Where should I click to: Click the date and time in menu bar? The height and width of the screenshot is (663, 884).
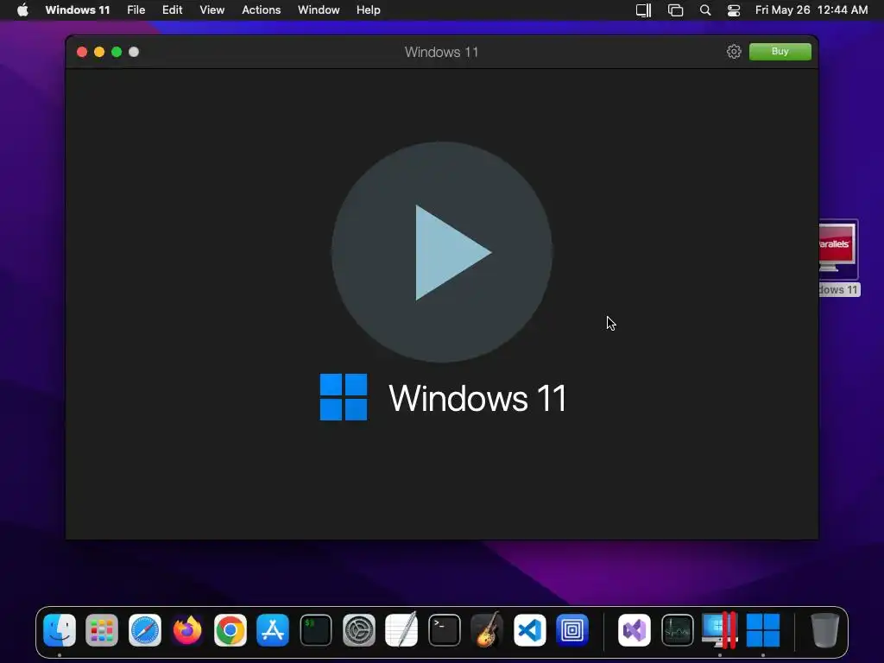[x=811, y=10]
